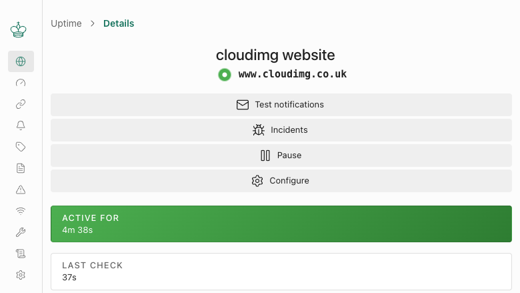The image size is (520, 293).
Task: Open the globe uptime monitors icon
Action: tap(21, 61)
